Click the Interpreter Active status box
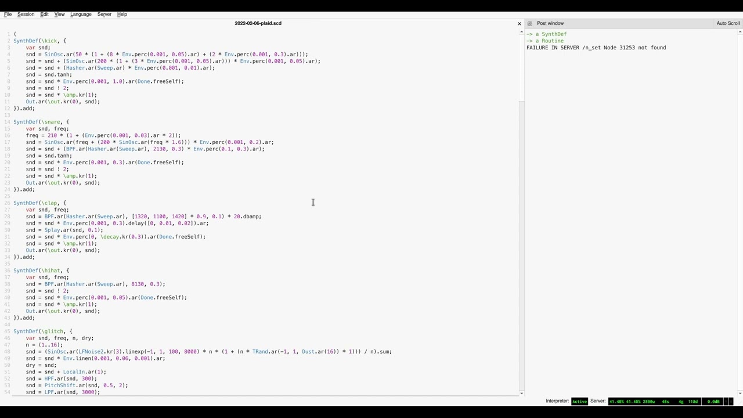 pos(579,401)
